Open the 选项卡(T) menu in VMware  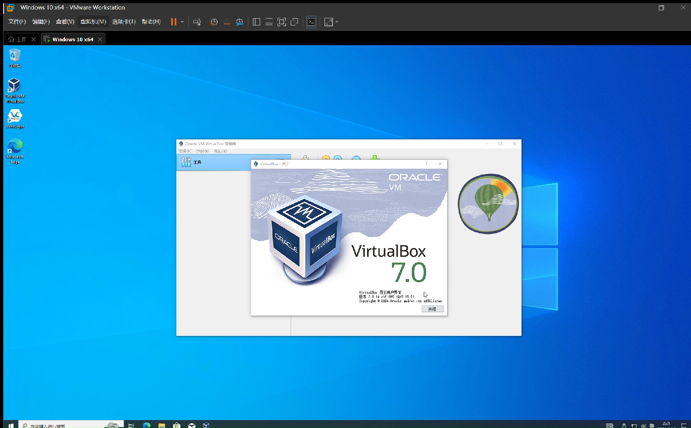[124, 21]
